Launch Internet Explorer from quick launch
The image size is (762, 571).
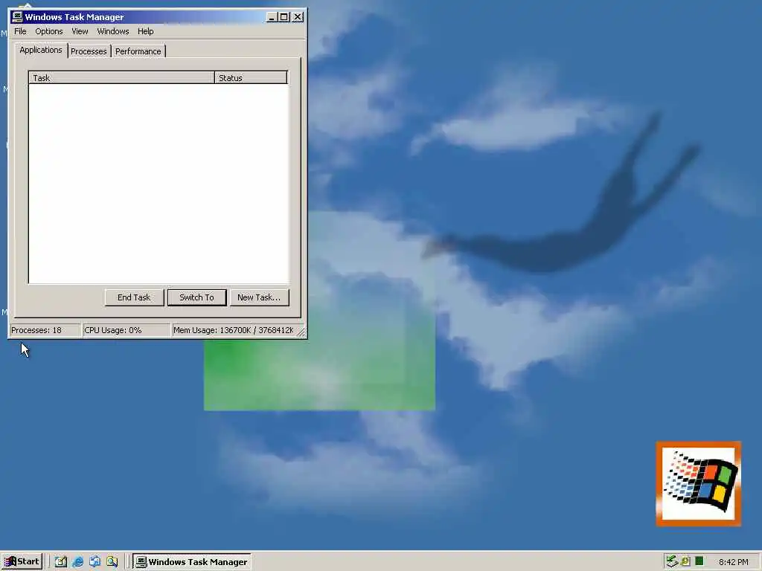[x=77, y=562]
